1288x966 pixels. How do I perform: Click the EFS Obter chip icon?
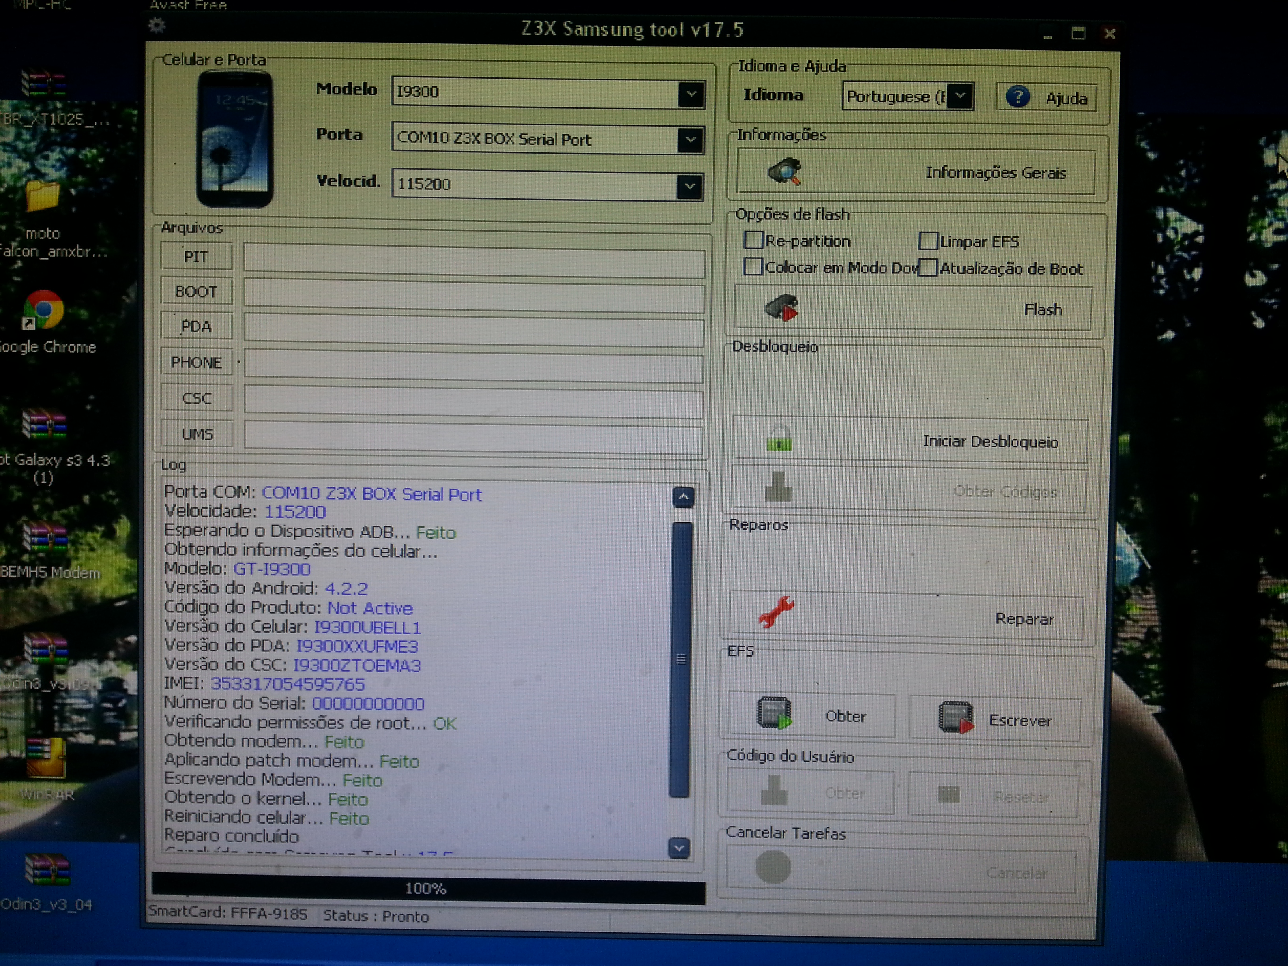click(775, 713)
